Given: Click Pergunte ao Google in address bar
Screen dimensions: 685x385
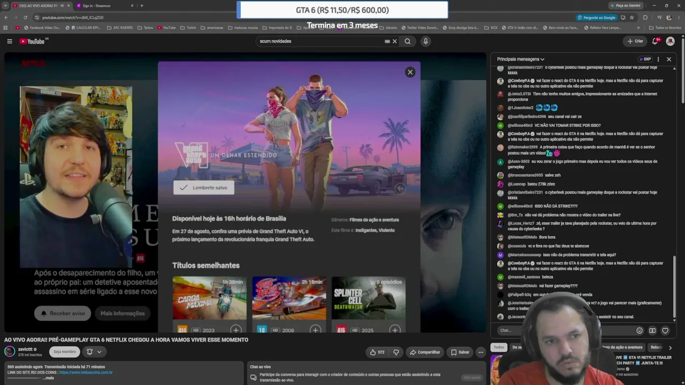Looking at the screenshot, I should tap(597, 18).
